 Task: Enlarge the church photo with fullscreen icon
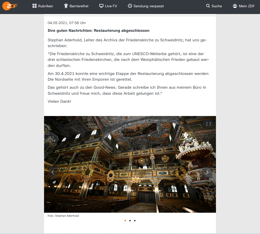click(x=209, y=124)
